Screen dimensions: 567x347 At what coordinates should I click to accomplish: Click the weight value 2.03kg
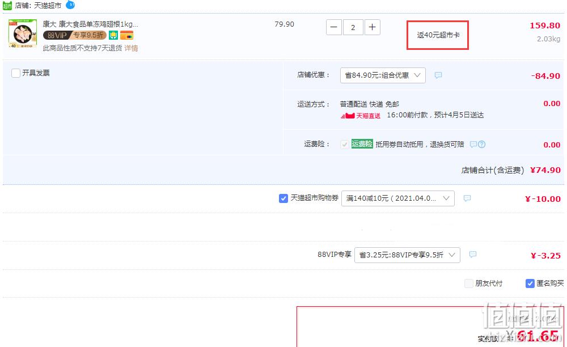click(x=548, y=39)
